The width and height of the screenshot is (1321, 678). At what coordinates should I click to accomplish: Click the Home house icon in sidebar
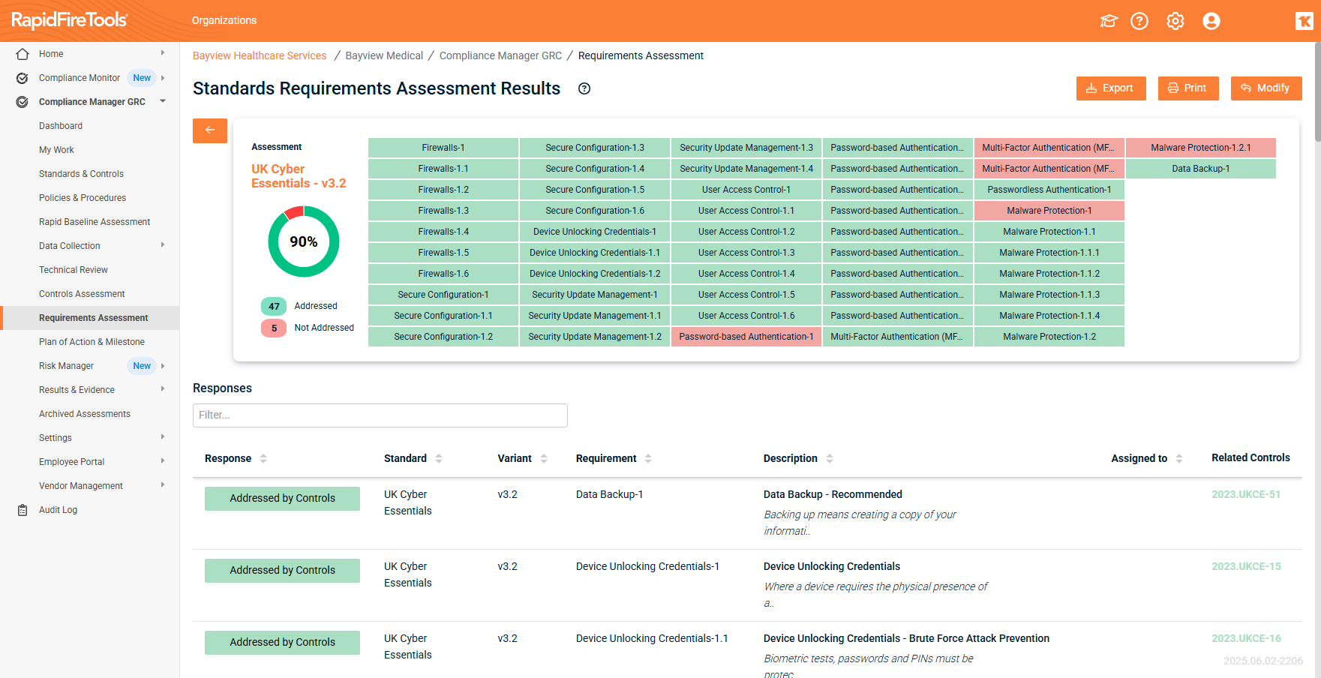[x=23, y=54]
